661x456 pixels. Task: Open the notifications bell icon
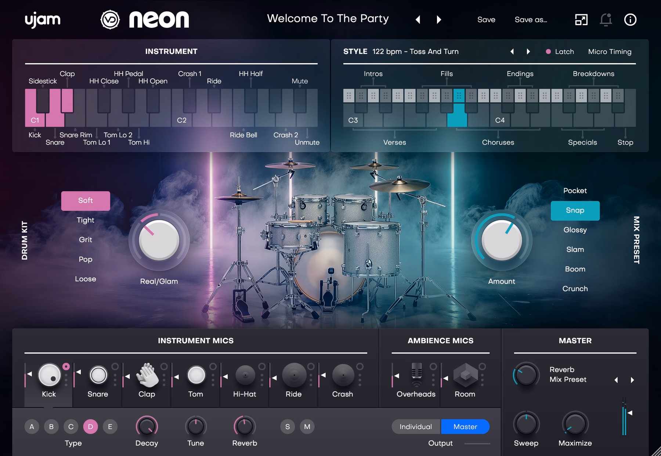click(x=606, y=19)
